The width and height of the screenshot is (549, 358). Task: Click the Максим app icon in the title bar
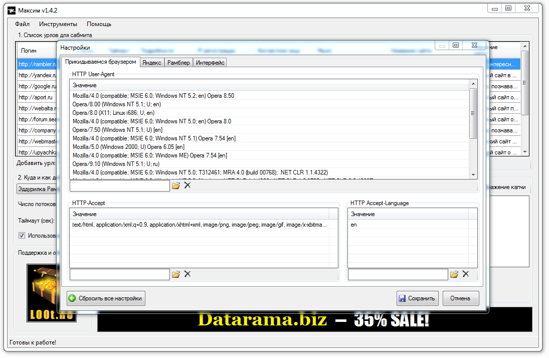[x=11, y=10]
